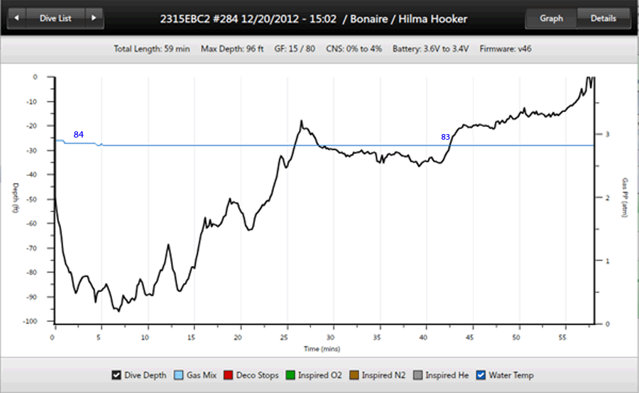The width and height of the screenshot is (639, 393).
Task: Click the Max Depth: 96 ft stat
Action: pyautogui.click(x=231, y=49)
